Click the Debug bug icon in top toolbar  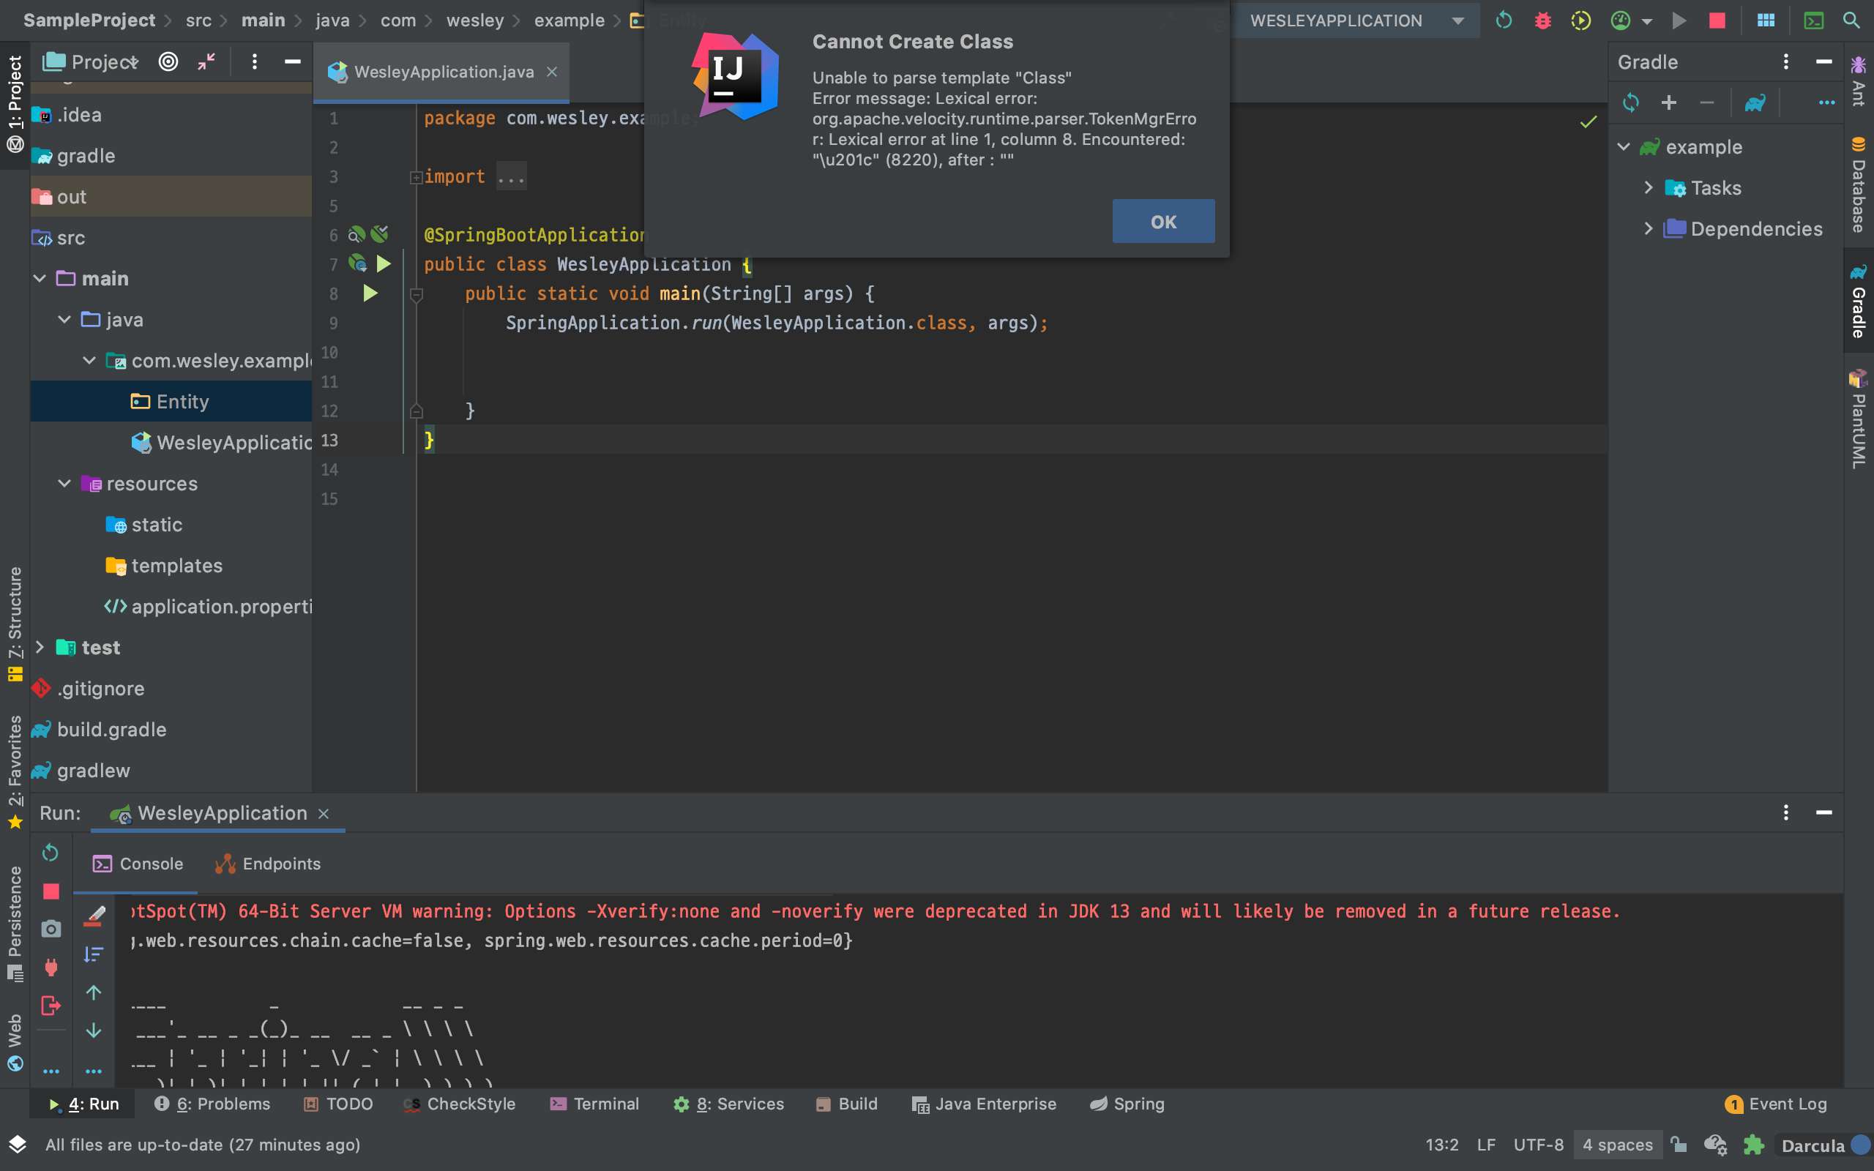1542,20
